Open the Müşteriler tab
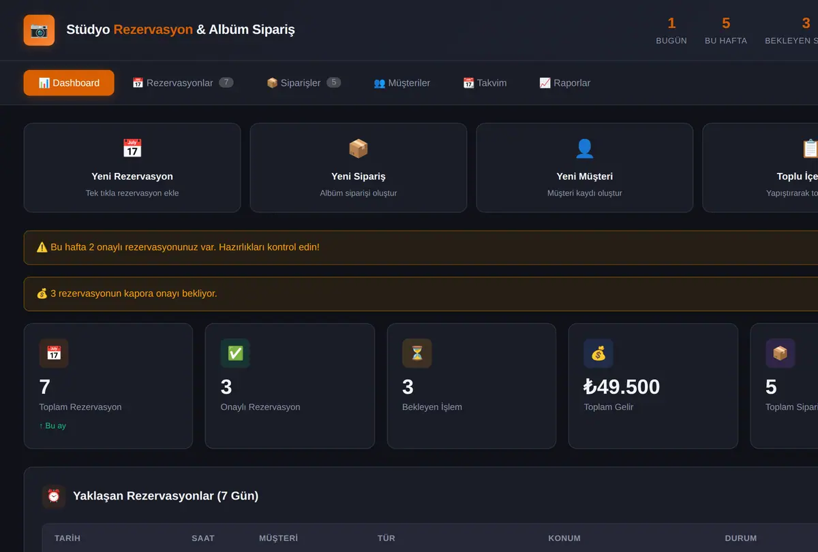Viewport: 818px width, 552px height. click(x=402, y=83)
